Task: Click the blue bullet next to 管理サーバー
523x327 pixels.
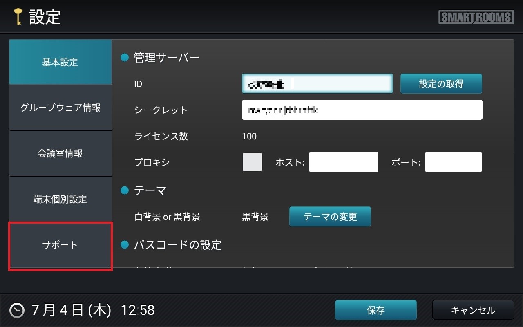Action: pos(125,58)
